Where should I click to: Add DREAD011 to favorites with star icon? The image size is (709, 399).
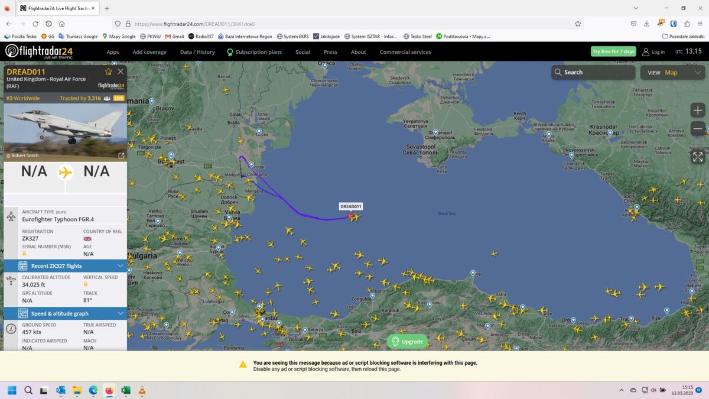108,72
